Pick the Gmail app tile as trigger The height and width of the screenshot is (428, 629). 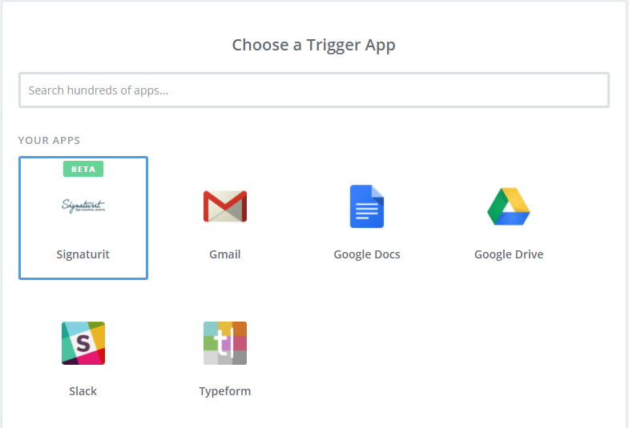225,218
